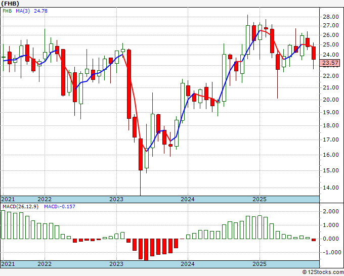Image resolution: width=344 pixels, height=276 pixels.
Task: Click the ©12Stocks.com source link
Action: [x=323, y=272]
